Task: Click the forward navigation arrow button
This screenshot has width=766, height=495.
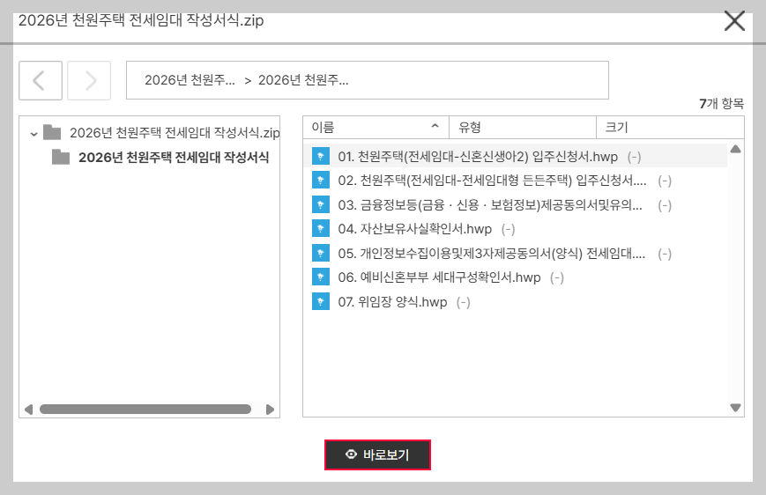Action: point(89,80)
